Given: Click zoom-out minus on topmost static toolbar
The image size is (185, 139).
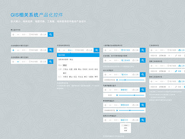Looking at the screenshot, I should point(18,35).
